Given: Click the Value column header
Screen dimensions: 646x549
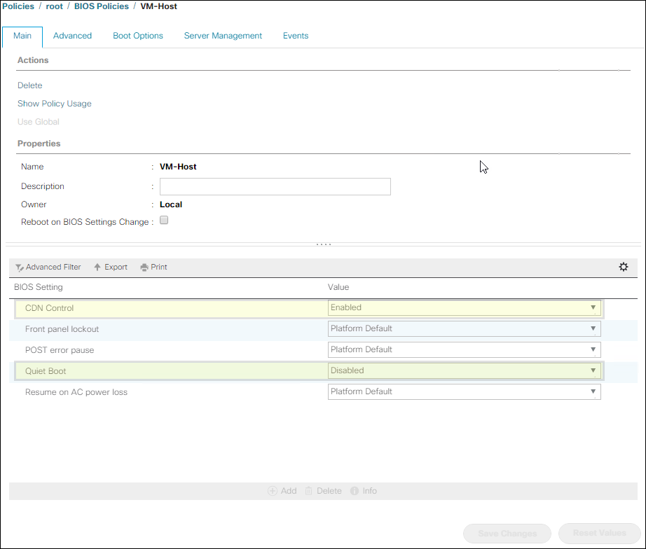Looking at the screenshot, I should point(338,287).
